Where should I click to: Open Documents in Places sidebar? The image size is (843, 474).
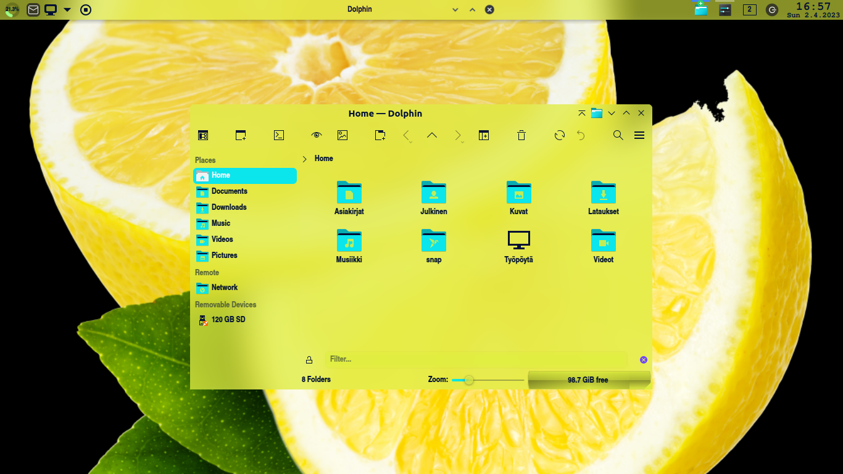(245, 191)
